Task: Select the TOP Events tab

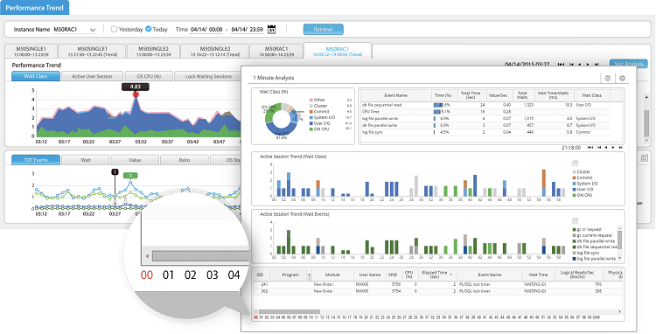Action: pyautogui.click(x=36, y=160)
